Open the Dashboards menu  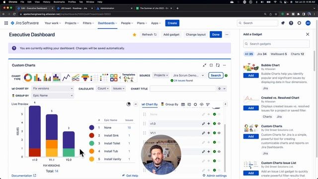(107, 23)
